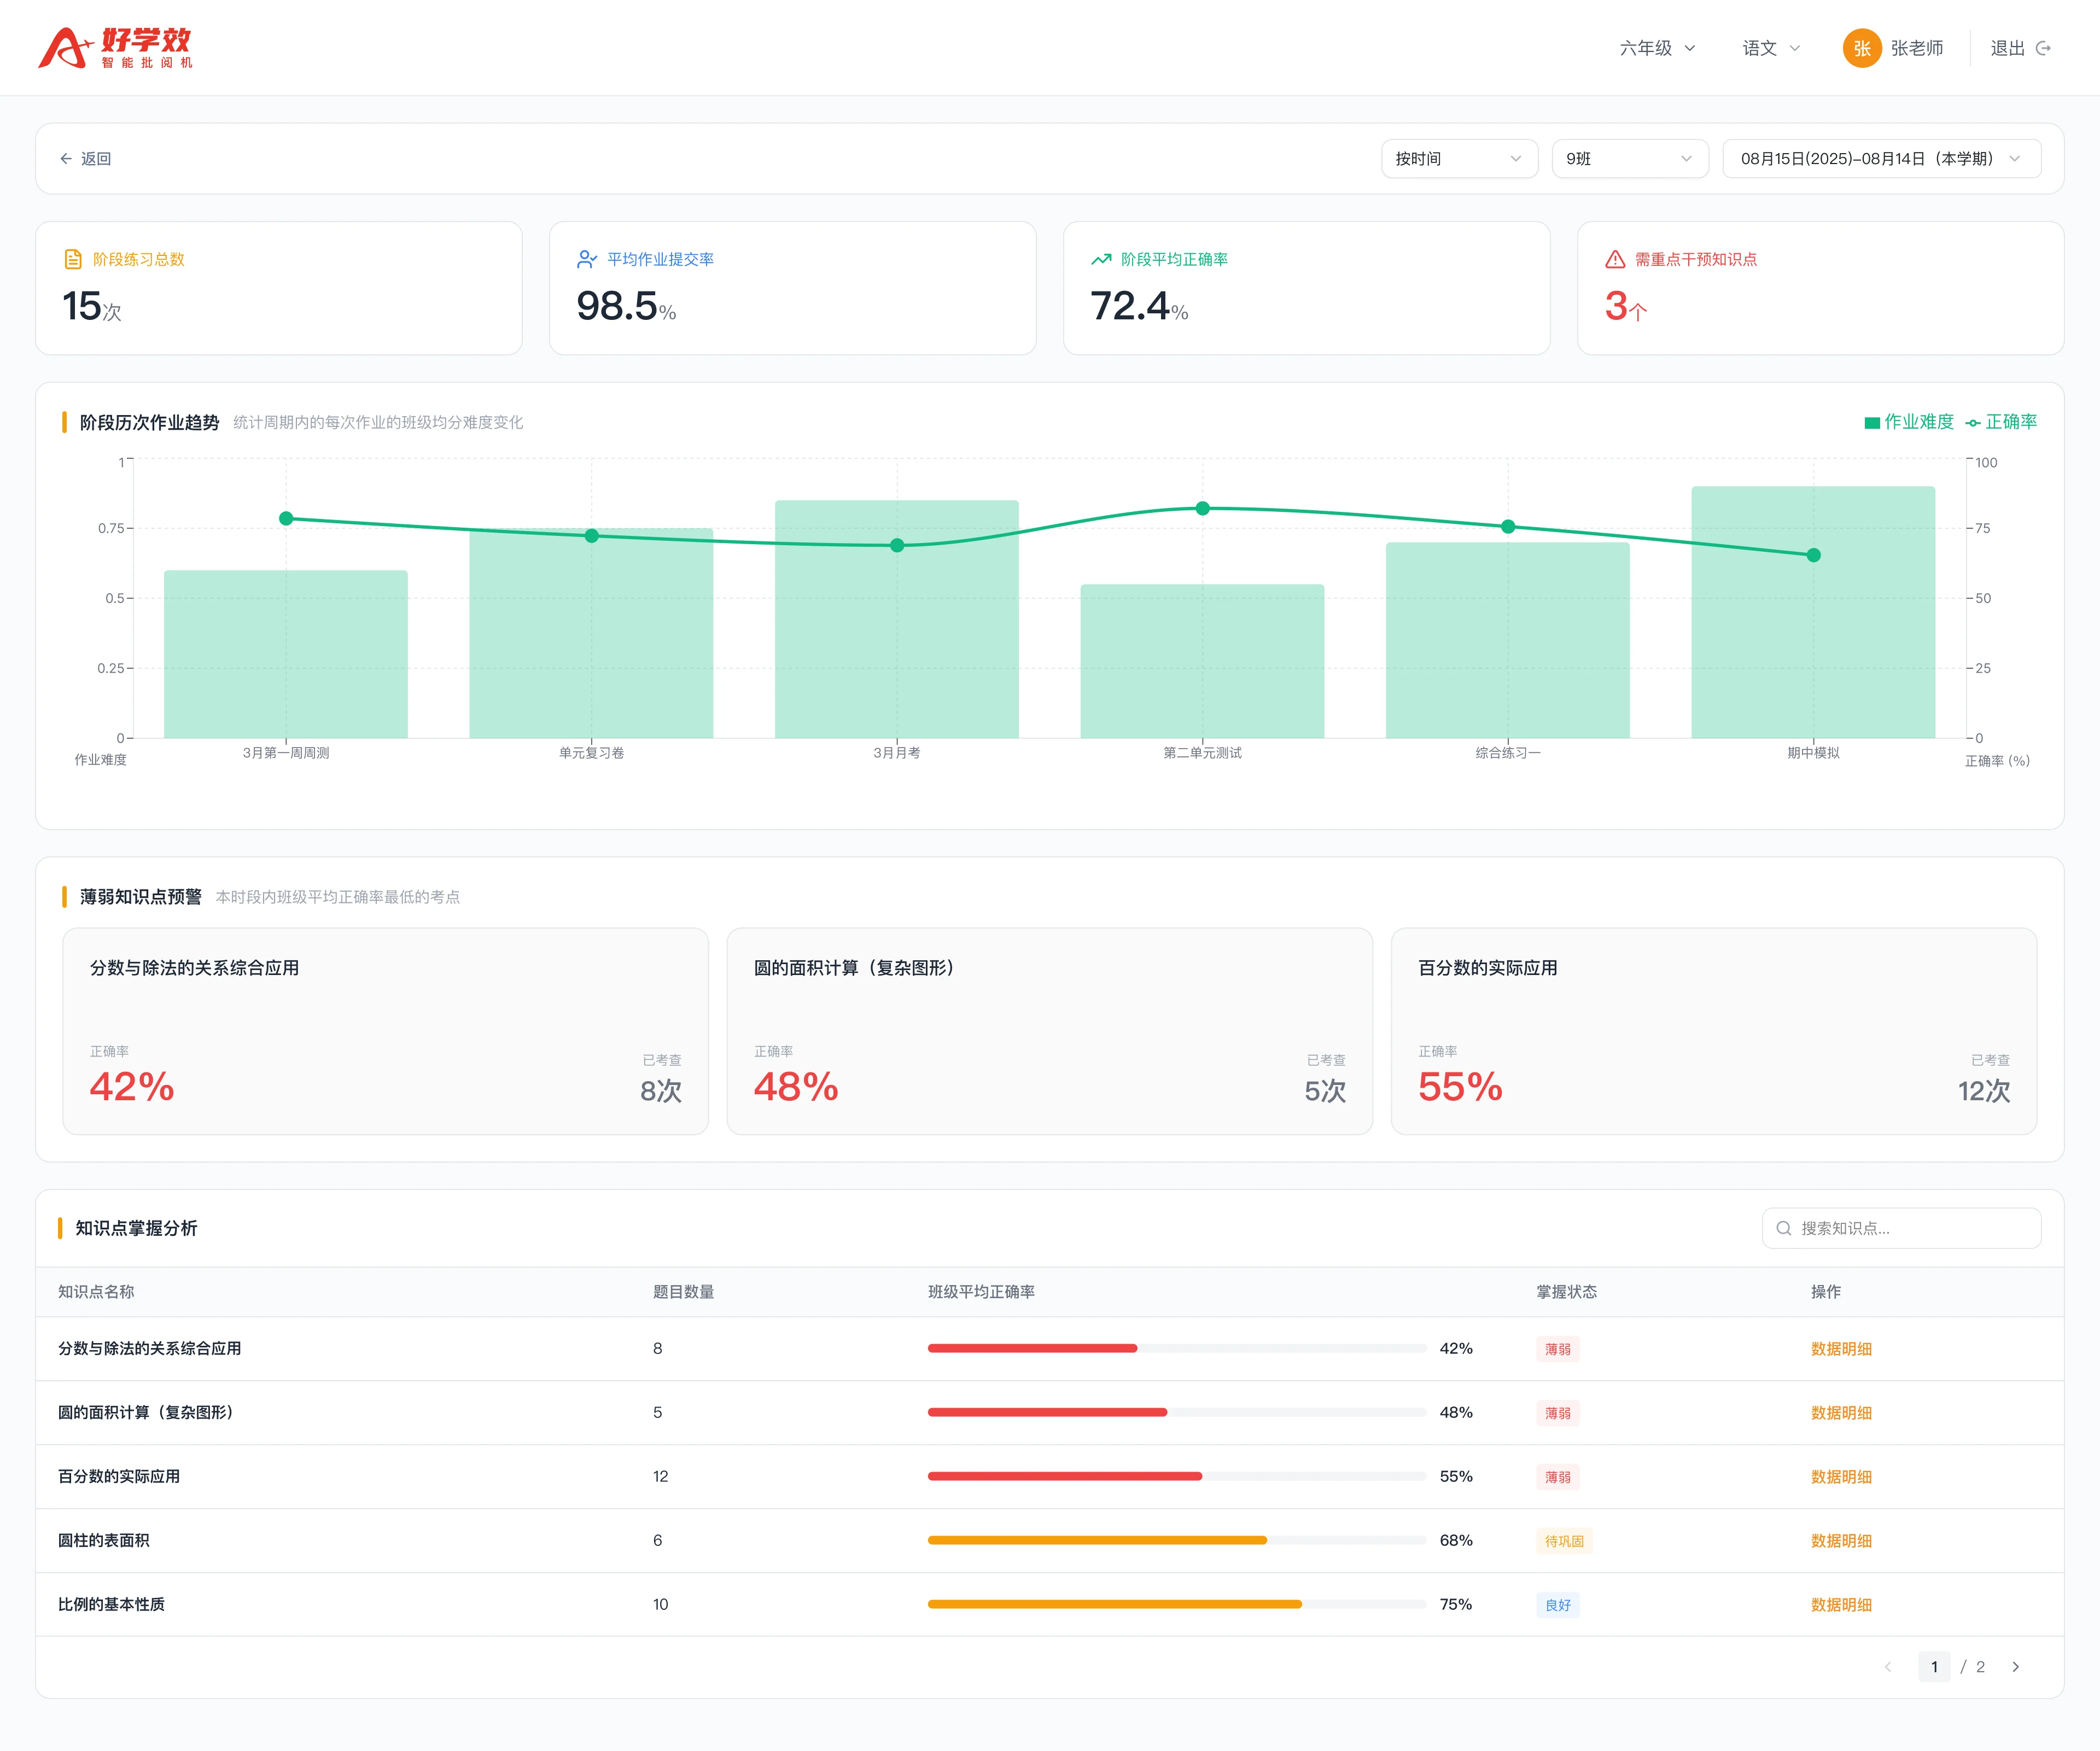Click the 第二单元测试 data point on line
Image resolution: width=2100 pixels, height=1751 pixels.
tap(1203, 508)
